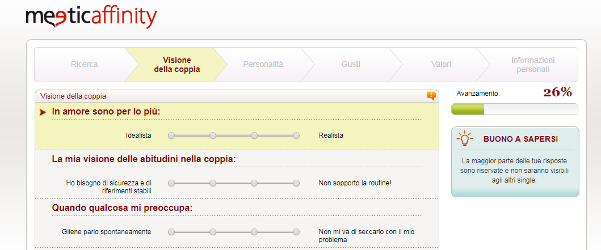This screenshot has width=601, height=250.
Task: Open the Valori step tab
Action: [441, 65]
